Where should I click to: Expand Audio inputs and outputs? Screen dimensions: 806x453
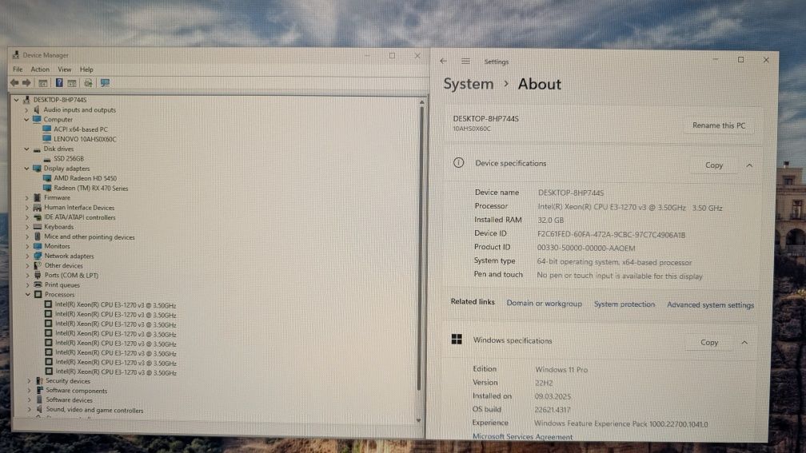click(x=26, y=110)
